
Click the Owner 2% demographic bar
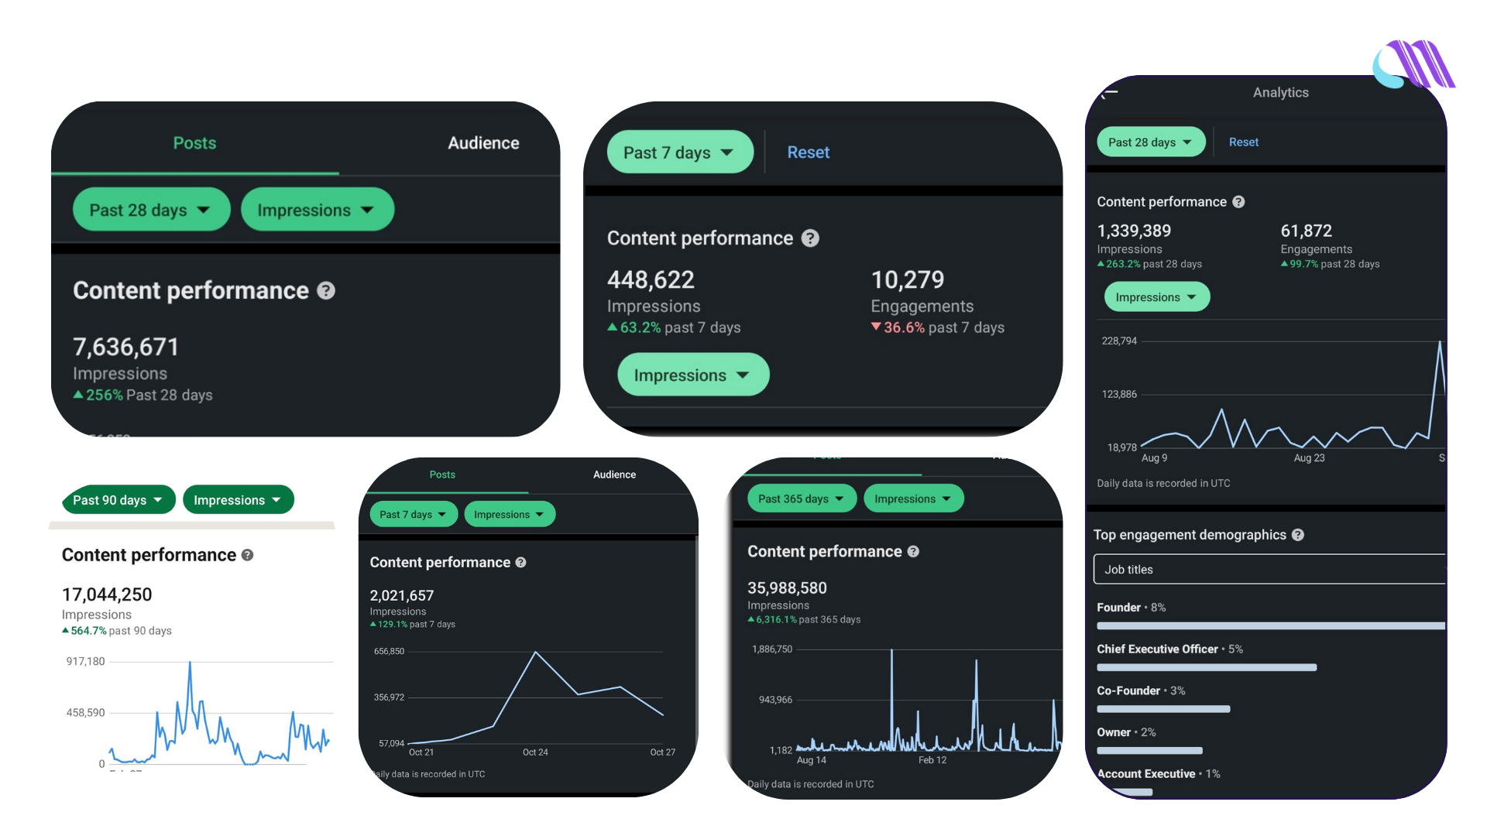point(1149,751)
